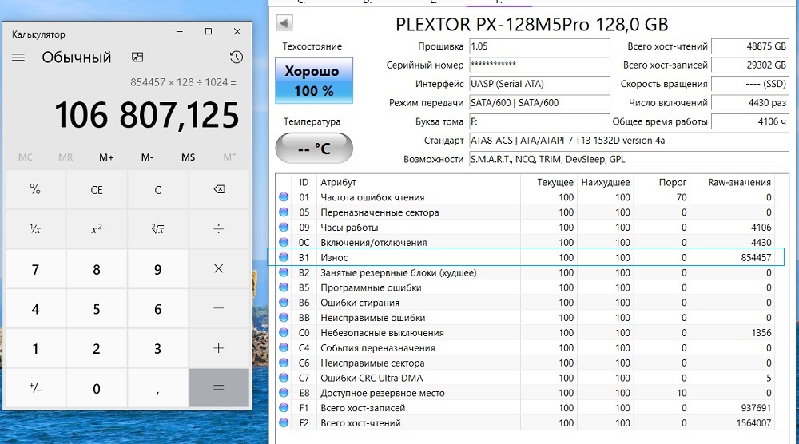Click the square root key

pos(157,229)
